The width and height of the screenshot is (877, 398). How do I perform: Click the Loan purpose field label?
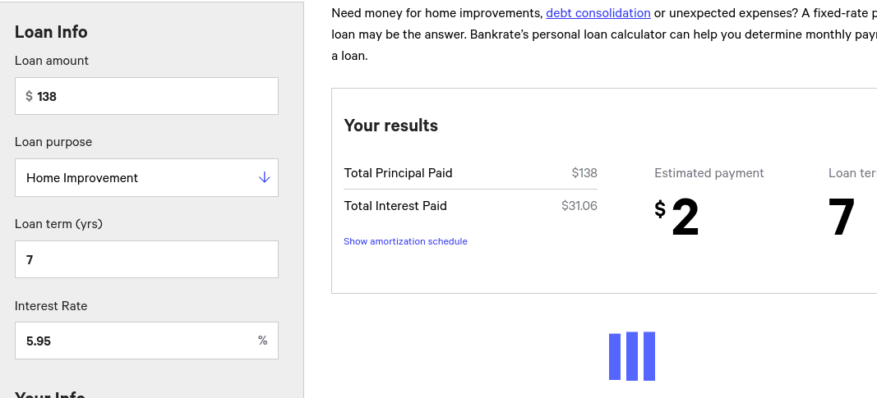click(53, 142)
